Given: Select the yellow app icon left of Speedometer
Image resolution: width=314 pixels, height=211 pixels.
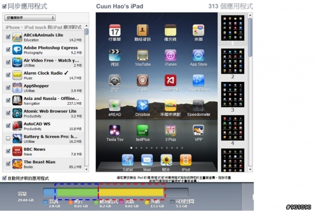Looking at the screenshot, I should (170, 105).
